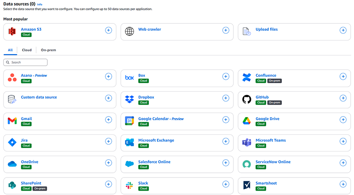Image resolution: width=354 pixels, height=195 pixels.
Task: Click the Microsoft Teams logo icon
Action: pos(247,143)
